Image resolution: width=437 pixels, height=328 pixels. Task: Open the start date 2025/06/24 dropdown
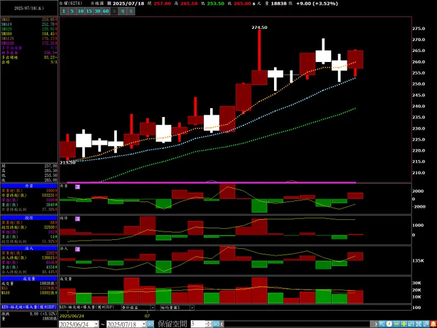[x=96, y=324]
